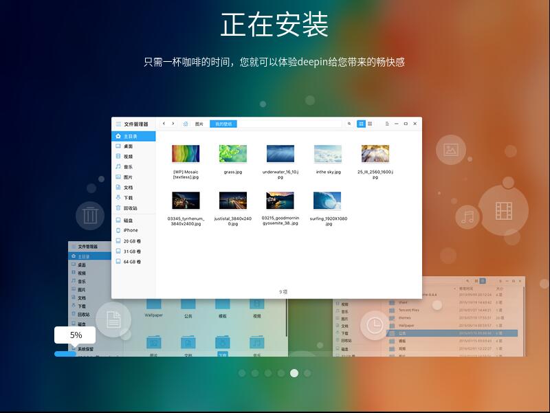Click the film strip bubble icon
The width and height of the screenshot is (550, 413).
[503, 210]
